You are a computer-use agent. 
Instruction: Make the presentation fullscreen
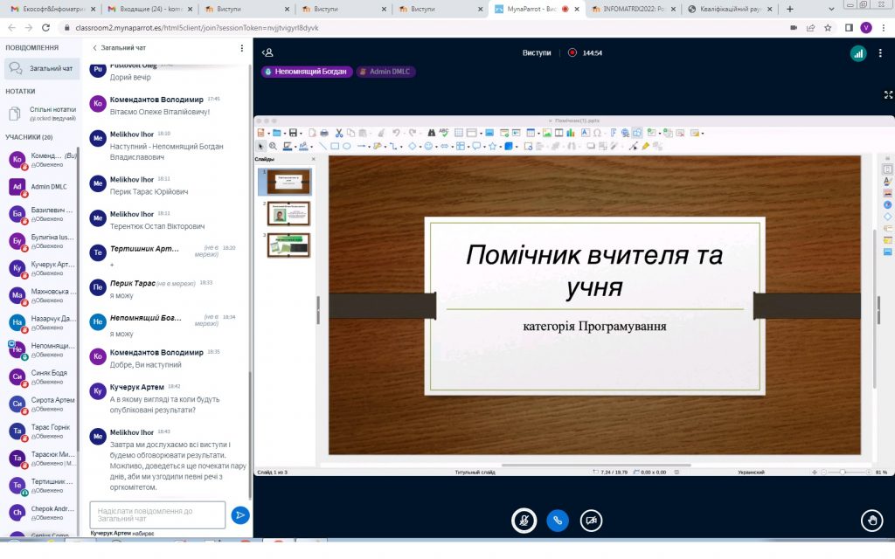coord(888,94)
